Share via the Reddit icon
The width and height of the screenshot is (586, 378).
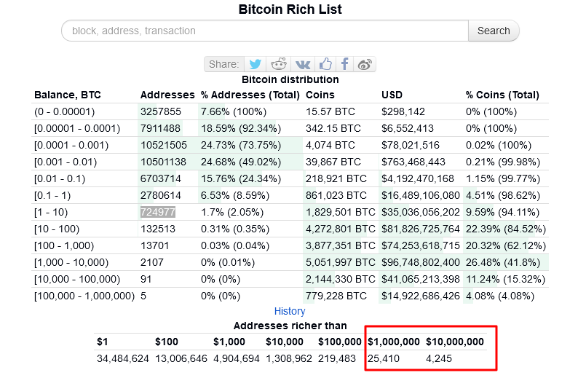pos(278,64)
